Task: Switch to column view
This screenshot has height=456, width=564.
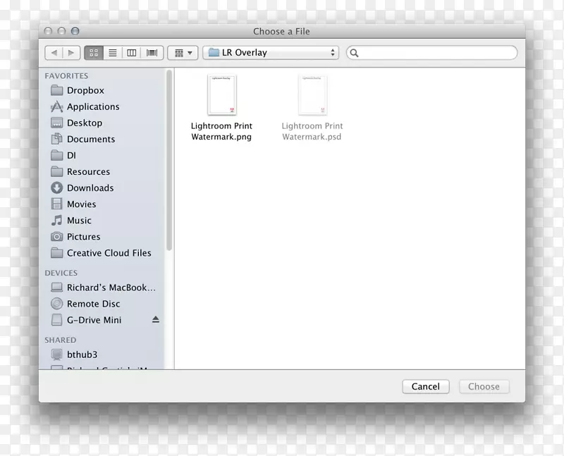Action: point(132,52)
